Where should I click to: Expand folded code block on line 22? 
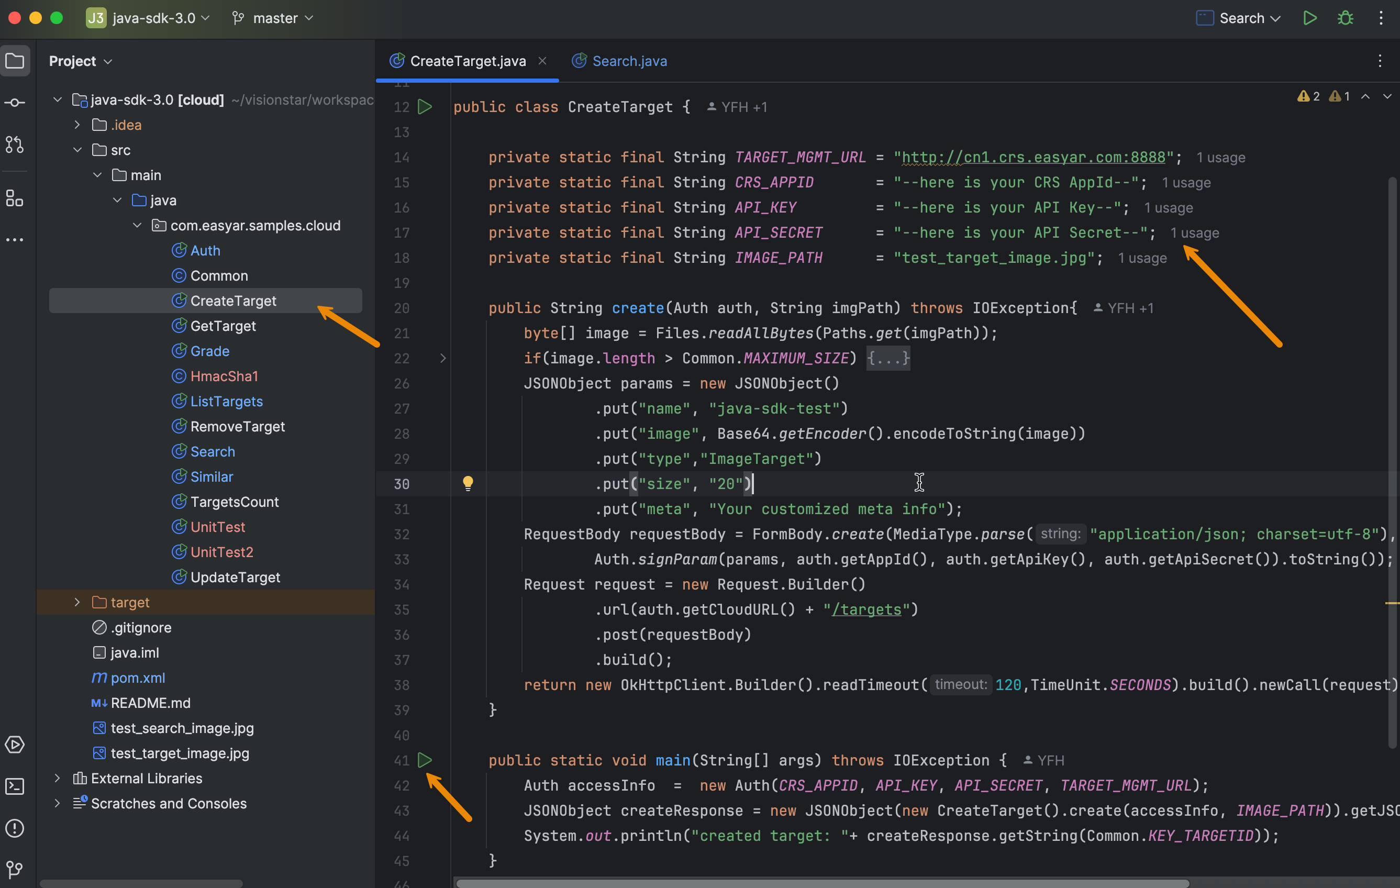[x=442, y=358]
